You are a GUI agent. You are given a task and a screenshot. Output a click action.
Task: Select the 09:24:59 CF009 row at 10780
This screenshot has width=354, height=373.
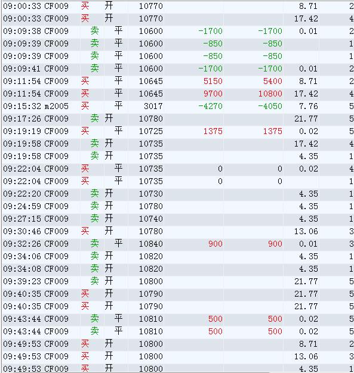point(178,206)
